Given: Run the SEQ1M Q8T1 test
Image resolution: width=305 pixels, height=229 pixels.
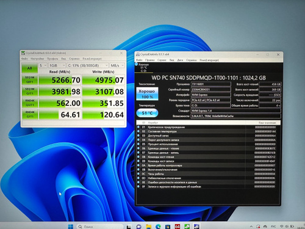Looking at the screenshot, I should click(30, 79).
